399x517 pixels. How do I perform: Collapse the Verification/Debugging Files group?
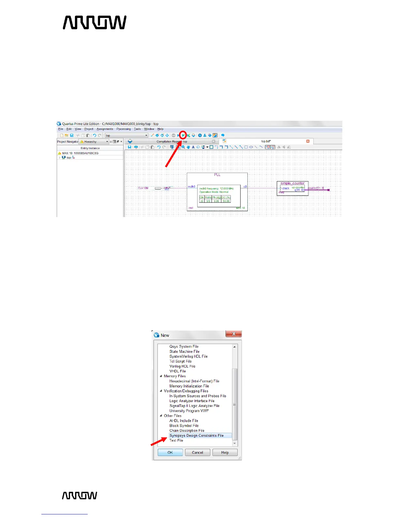161,391
